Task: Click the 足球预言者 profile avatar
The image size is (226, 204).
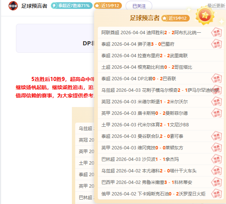Action: click(x=13, y=6)
